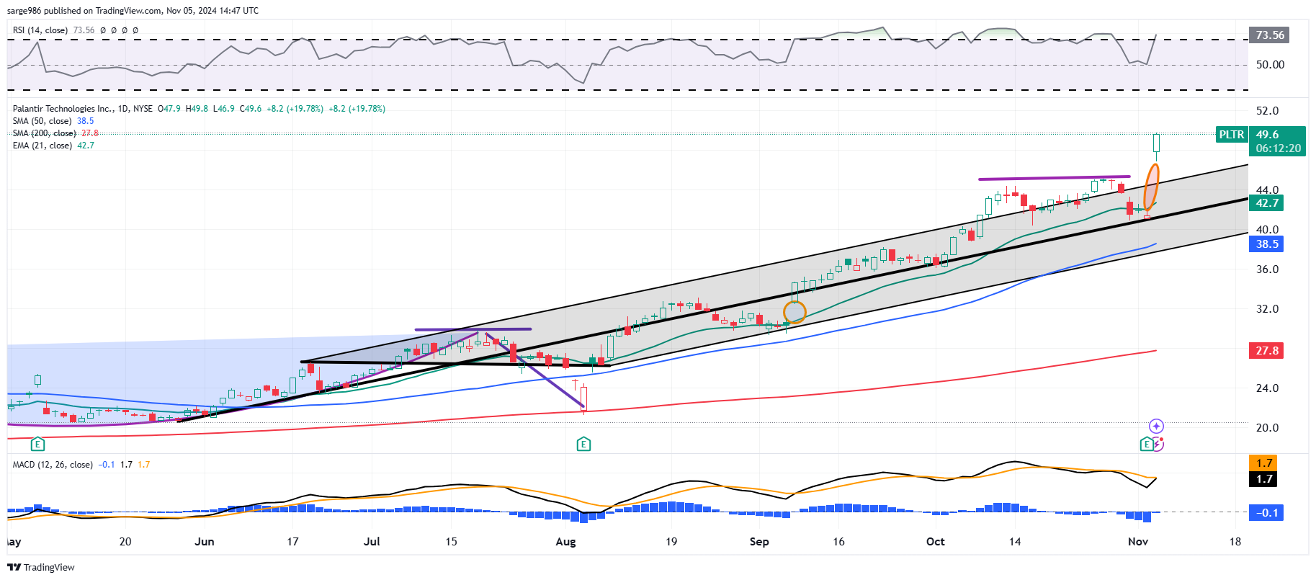Click the earnings E marker near May

(37, 444)
